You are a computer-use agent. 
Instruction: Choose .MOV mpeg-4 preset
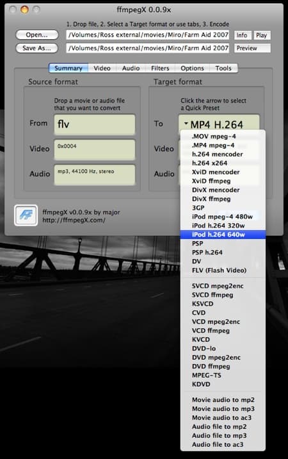click(x=223, y=137)
